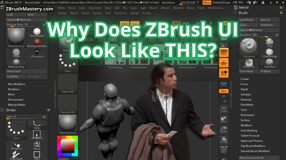286x160 pixels.
Task: Toggle the Floor grid button
Action: click(x=224, y=63)
